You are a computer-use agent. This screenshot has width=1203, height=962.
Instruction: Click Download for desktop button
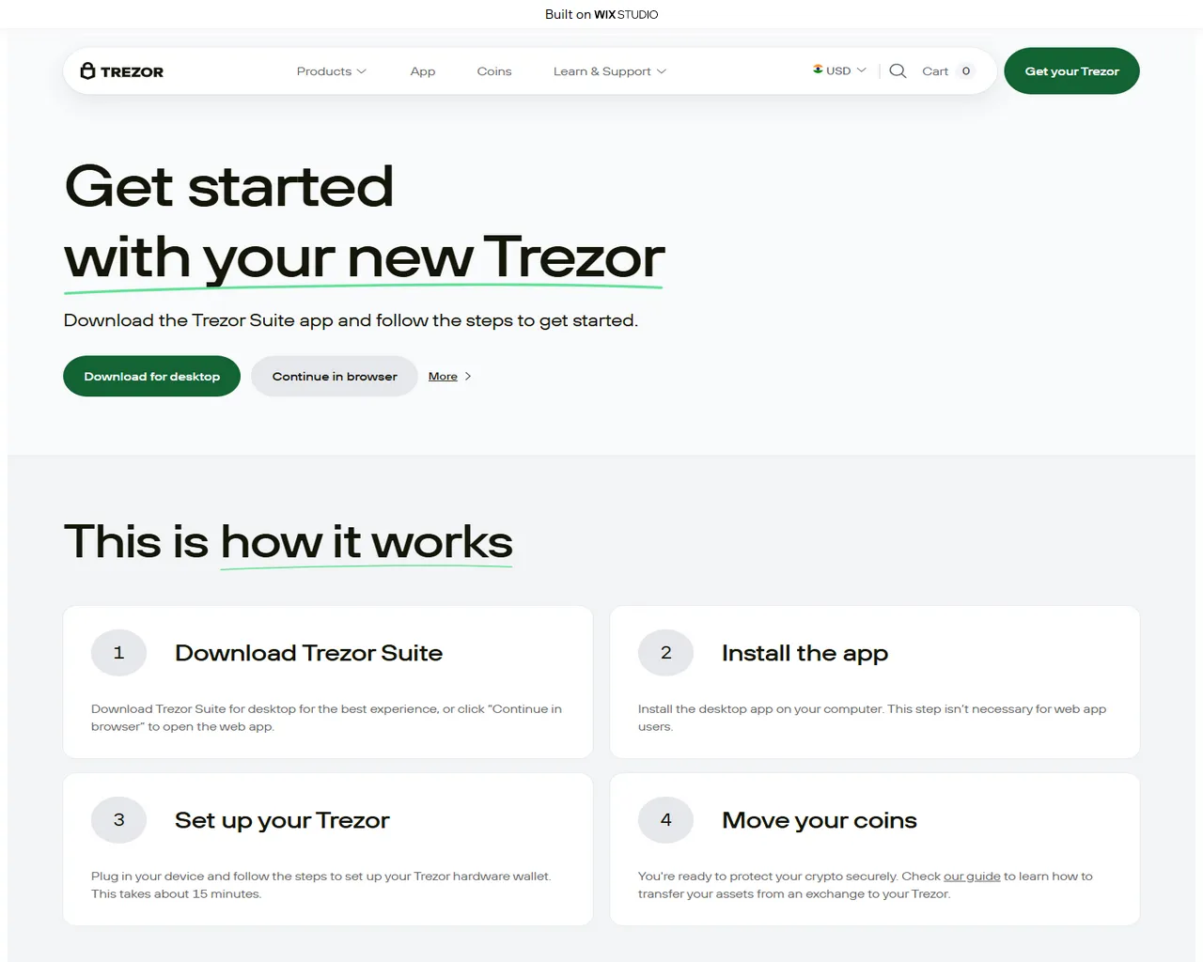151,376
